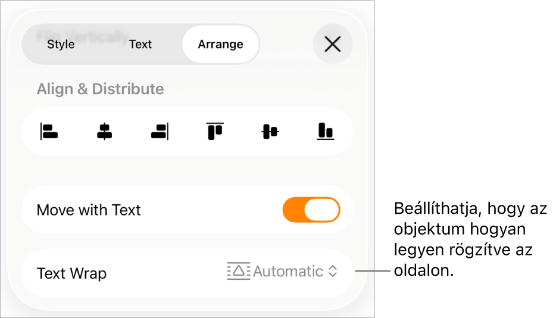This screenshot has width=553, height=318.
Task: Turn off the Move with Text switch
Action: point(311,210)
